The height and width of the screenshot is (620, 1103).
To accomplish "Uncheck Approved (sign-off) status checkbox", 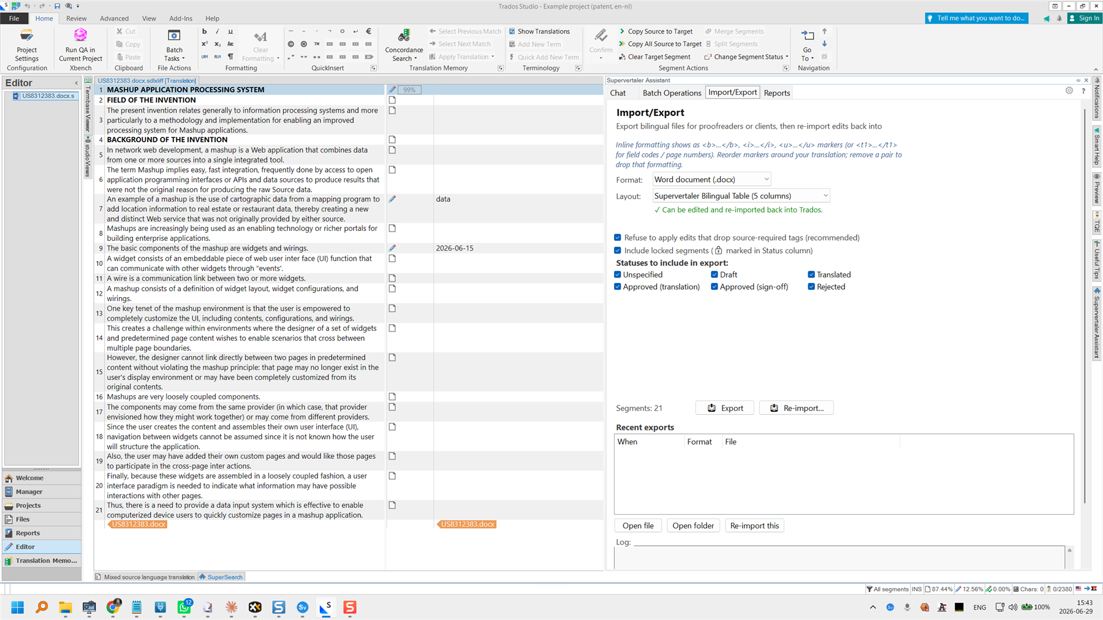I will click(x=714, y=287).
